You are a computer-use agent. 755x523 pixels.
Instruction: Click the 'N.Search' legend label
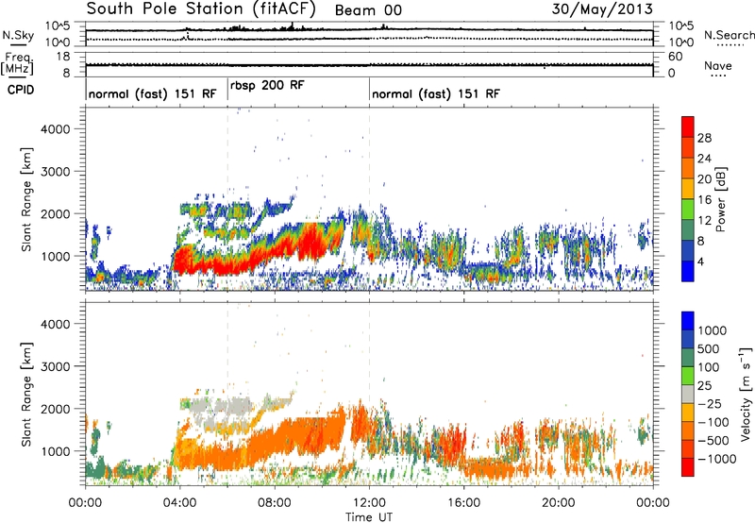pyautogui.click(x=730, y=35)
